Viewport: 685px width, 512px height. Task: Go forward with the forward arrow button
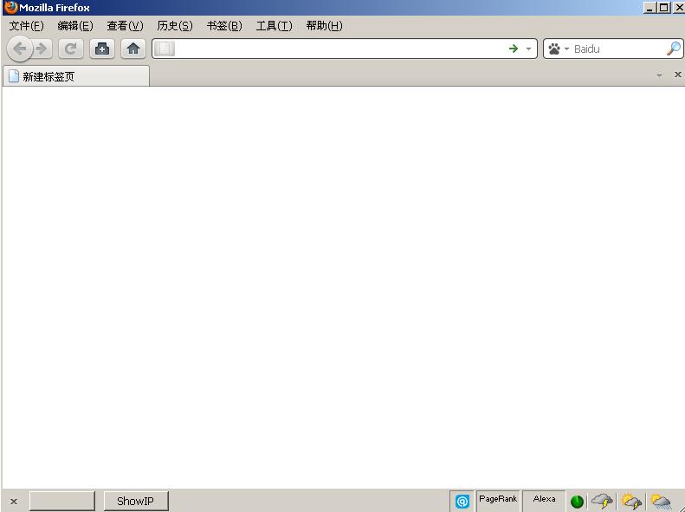[42, 49]
